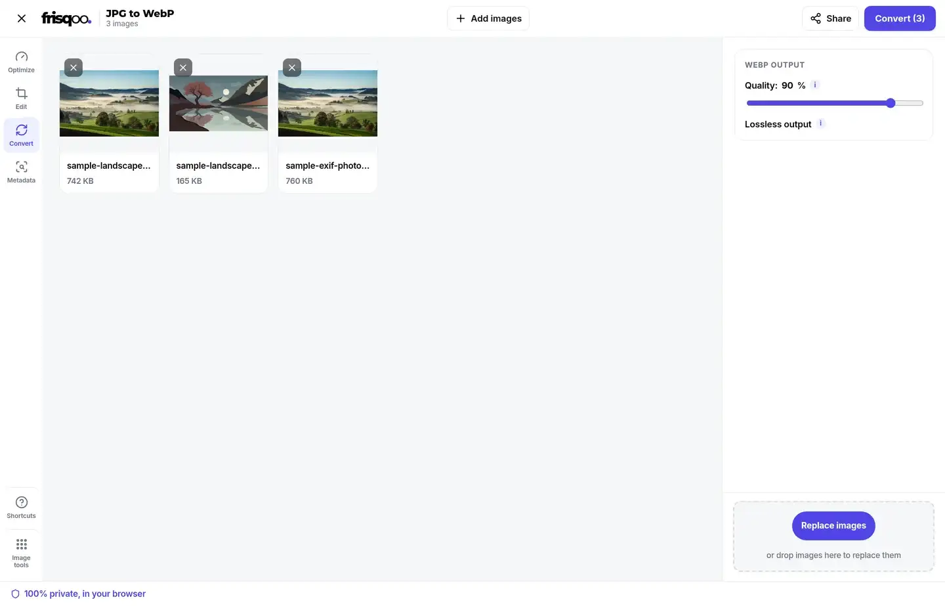The height and width of the screenshot is (606, 945).
Task: Select the red tree landscape thumbnail
Action: [x=219, y=103]
